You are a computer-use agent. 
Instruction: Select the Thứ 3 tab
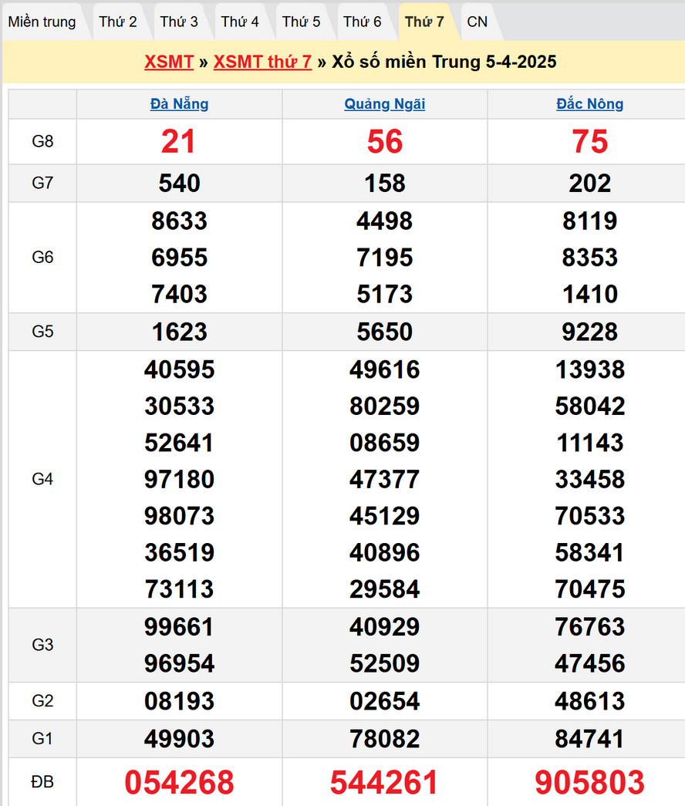(179, 22)
